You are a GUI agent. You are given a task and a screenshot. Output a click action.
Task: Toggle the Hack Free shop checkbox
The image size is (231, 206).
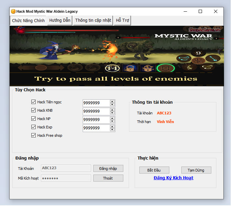pyautogui.click(x=33, y=135)
